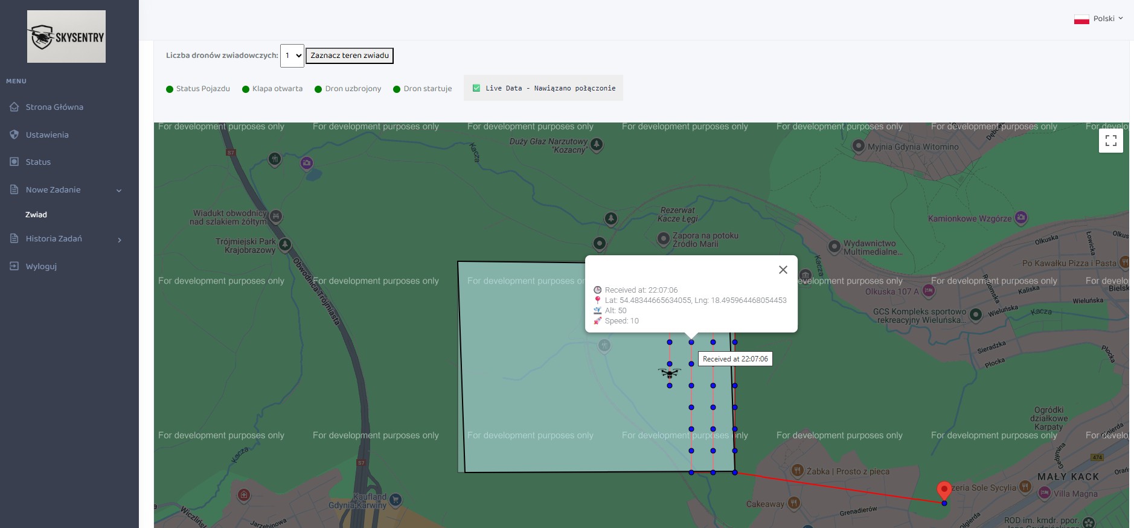Viewport: 1134px width, 528px height.
Task: Click the Myjnia Gdynia Witomino marker
Action: 858,146
